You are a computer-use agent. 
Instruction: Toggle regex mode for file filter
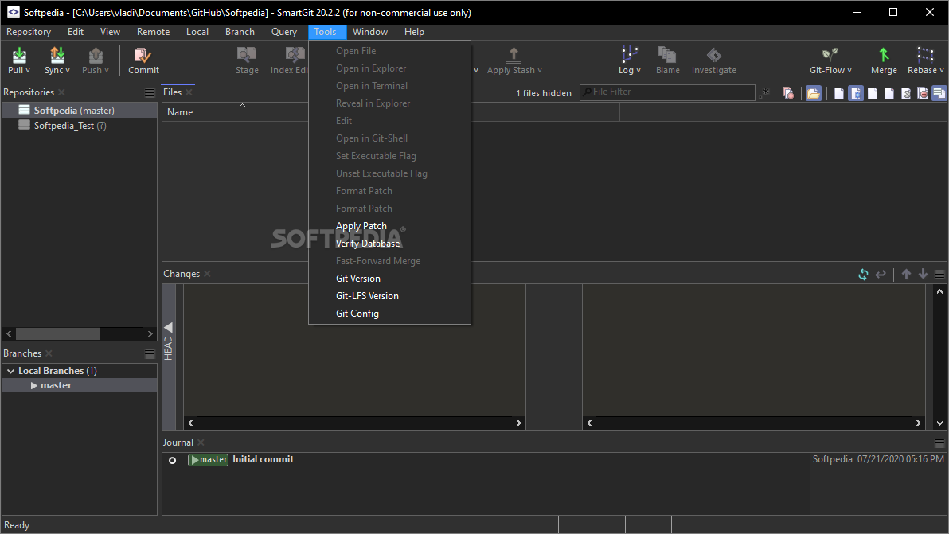click(766, 92)
